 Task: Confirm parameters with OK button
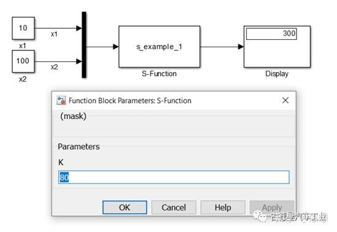point(124,207)
